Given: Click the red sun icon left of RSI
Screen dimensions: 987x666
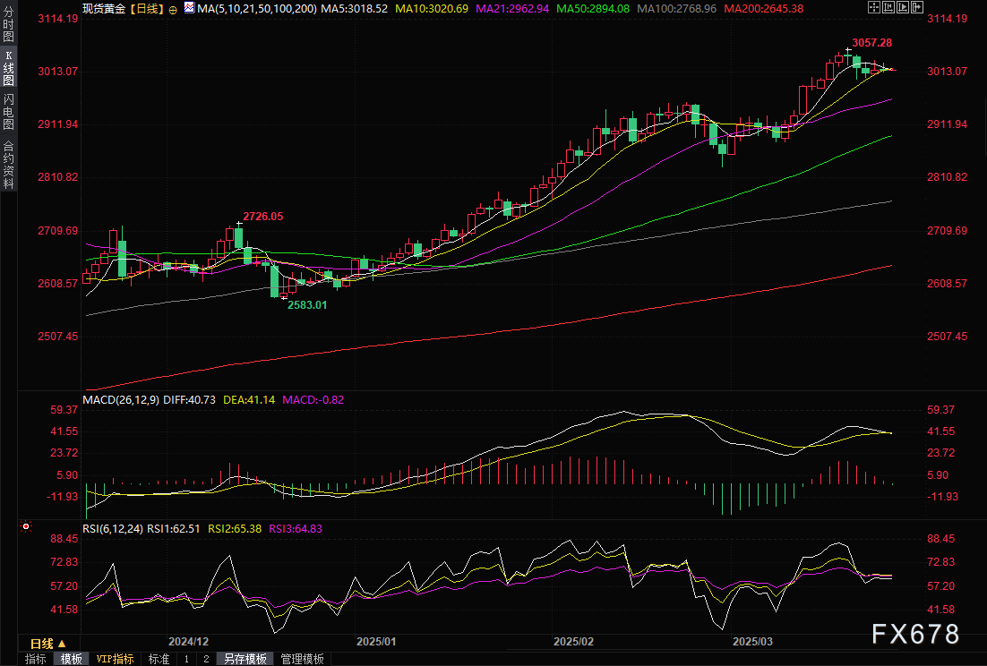Looking at the screenshot, I should click(26, 528).
